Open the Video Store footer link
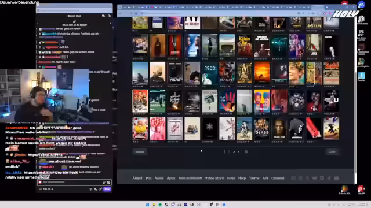Image resolution: width=371 pixels, height=208 pixels. point(214,178)
